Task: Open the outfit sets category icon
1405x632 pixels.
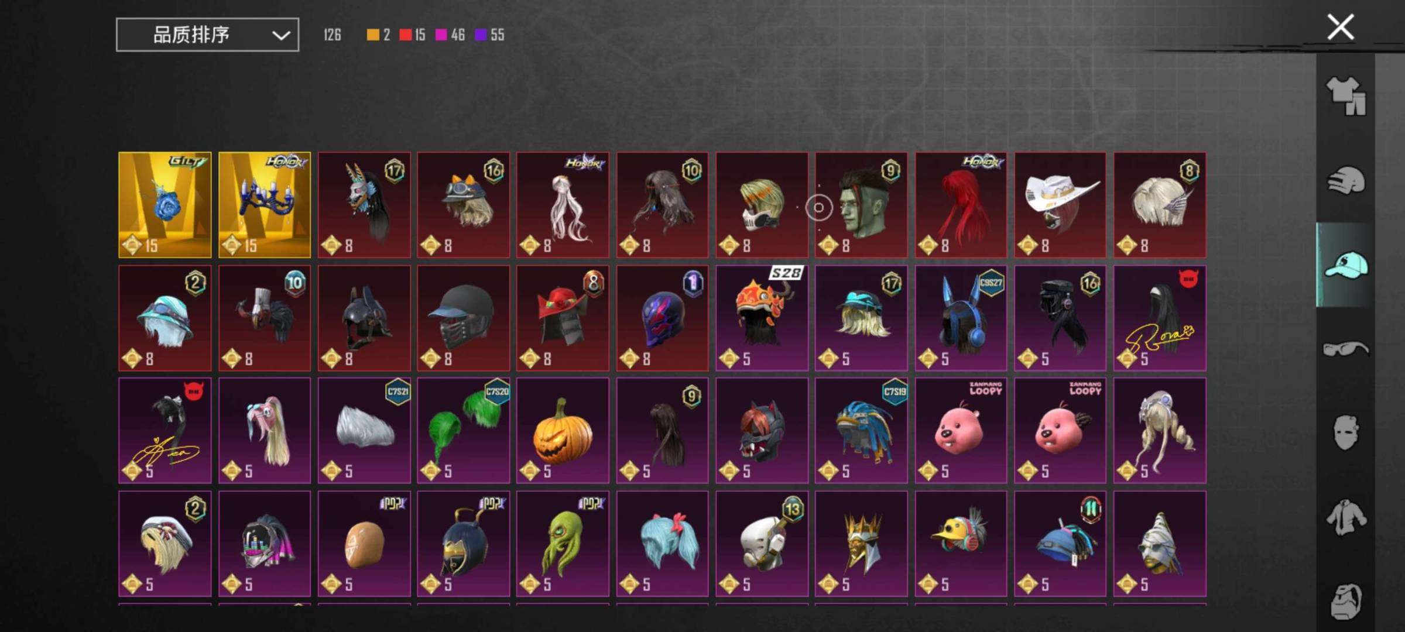Action: click(x=1346, y=96)
